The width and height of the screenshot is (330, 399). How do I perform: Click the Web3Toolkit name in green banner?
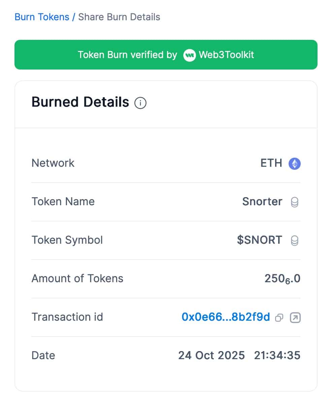pyautogui.click(x=226, y=55)
